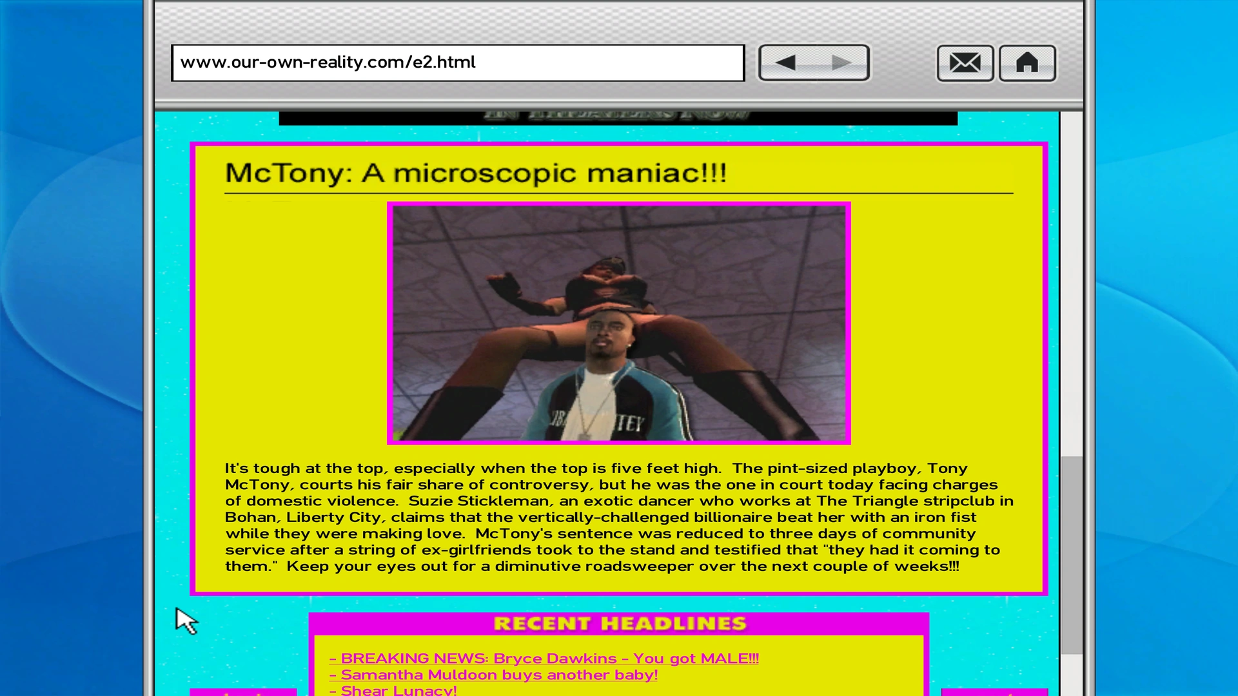Screen dimensions: 1238x696
Task: Click the our-own-reality.com address bar
Action: [x=458, y=63]
